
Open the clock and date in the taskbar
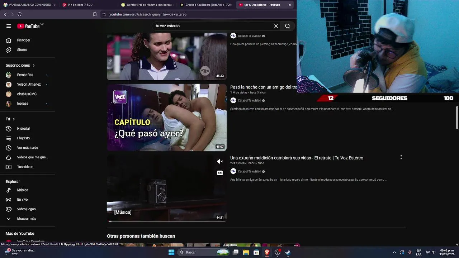(x=447, y=252)
